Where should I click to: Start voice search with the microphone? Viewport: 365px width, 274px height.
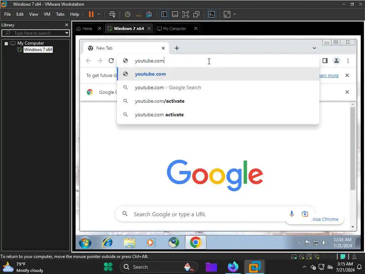(x=292, y=214)
